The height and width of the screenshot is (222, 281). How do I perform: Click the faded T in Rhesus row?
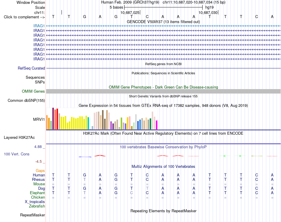pyautogui.click(x=84, y=179)
